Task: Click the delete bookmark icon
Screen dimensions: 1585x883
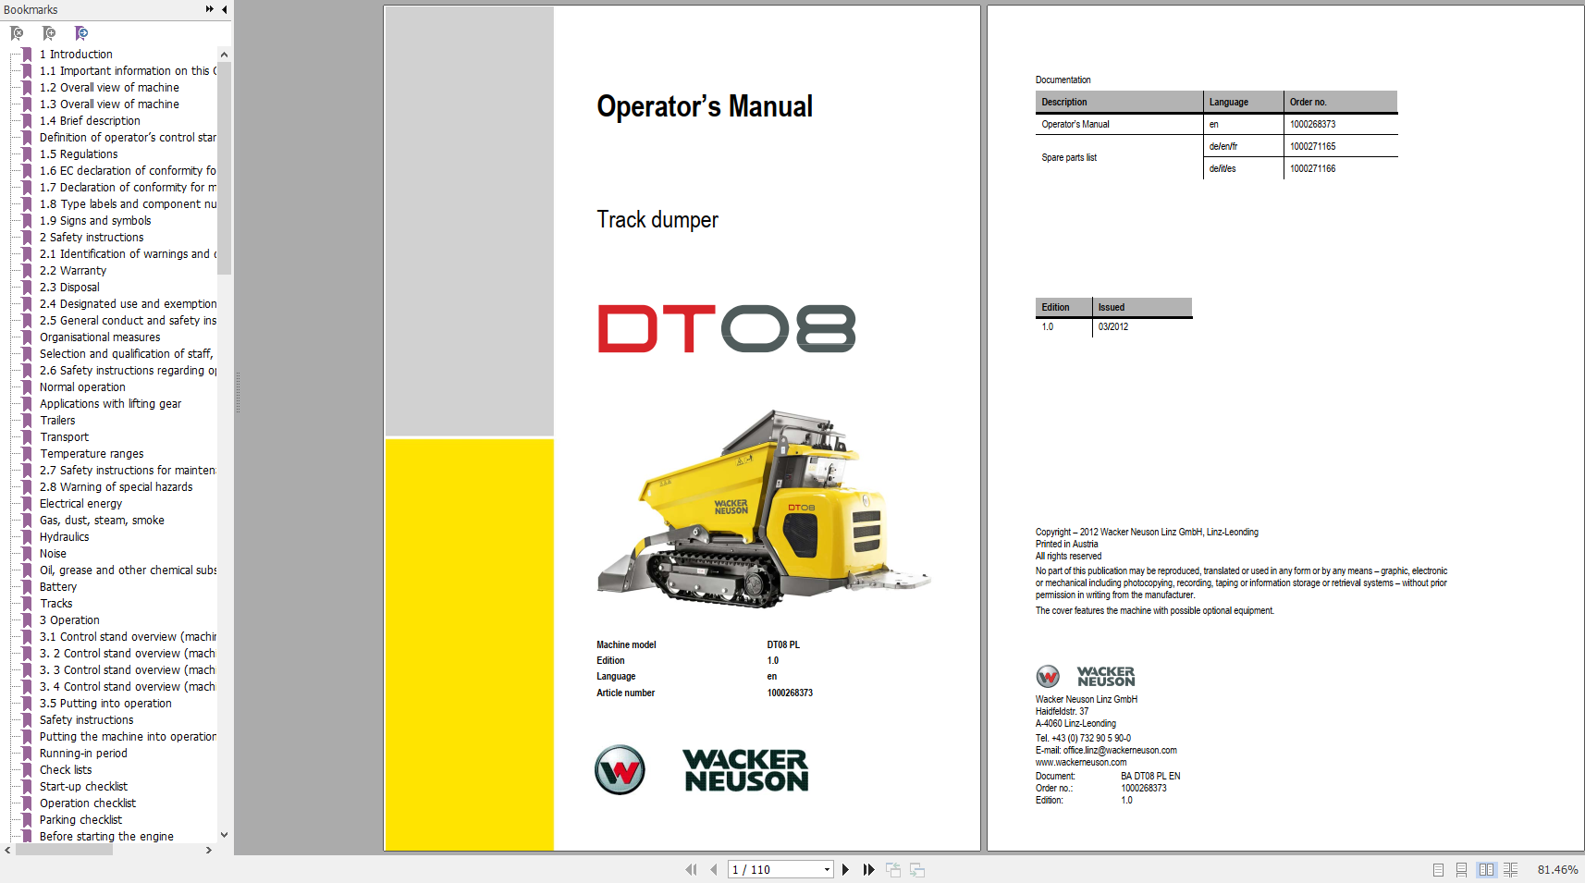Action: tap(17, 33)
